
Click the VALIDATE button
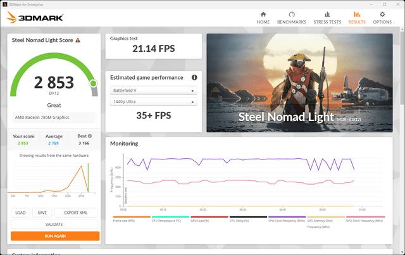pos(54,224)
